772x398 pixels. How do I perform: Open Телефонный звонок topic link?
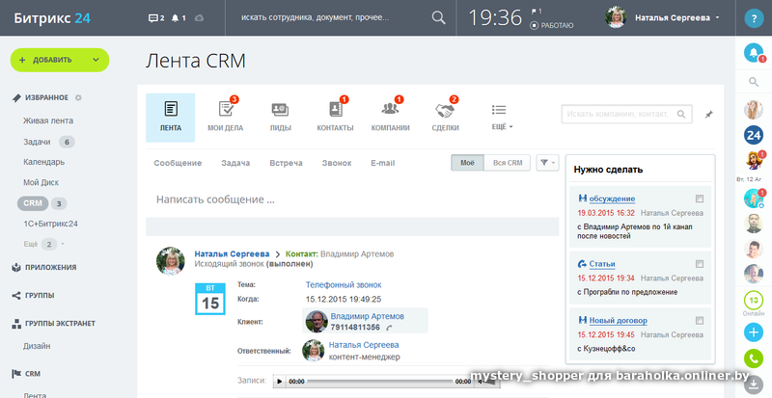click(344, 285)
